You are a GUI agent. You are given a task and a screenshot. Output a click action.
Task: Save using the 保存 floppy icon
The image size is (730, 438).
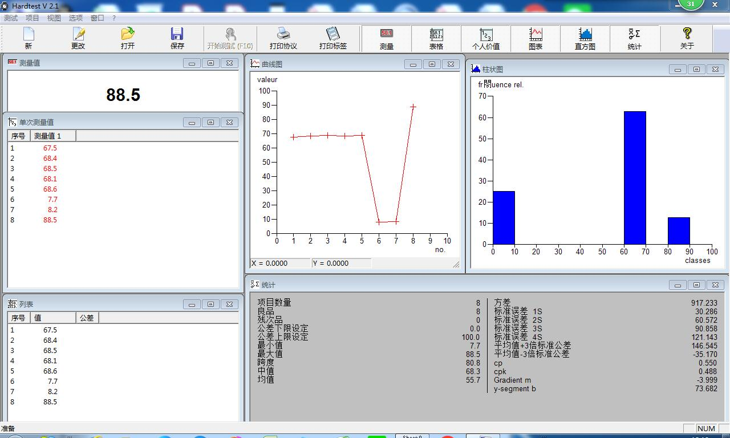click(177, 38)
